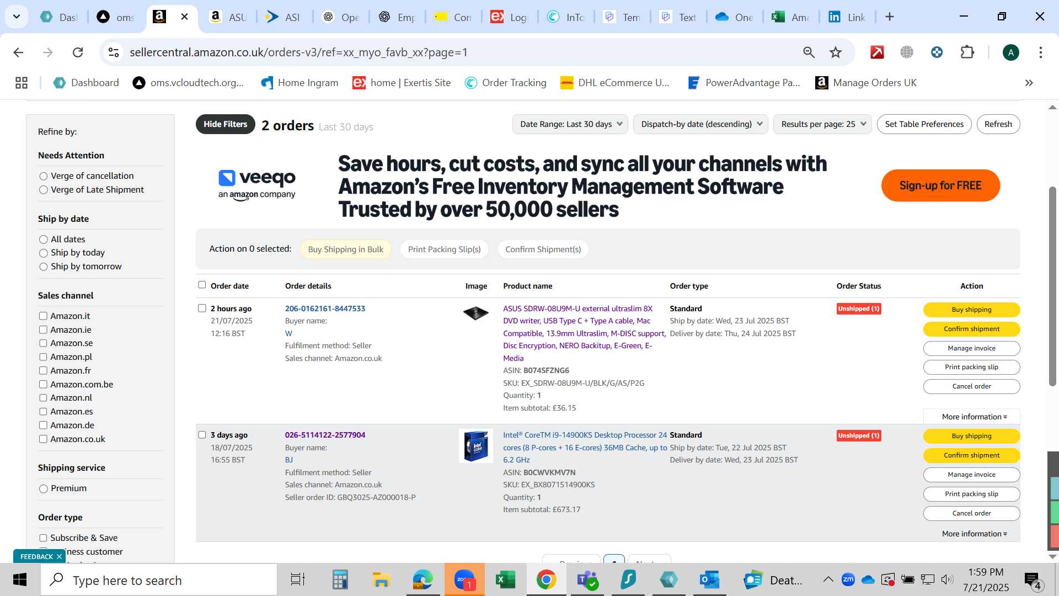Click the ASUS DVD writer product thumbnail
The width and height of the screenshot is (1059, 596).
click(475, 313)
